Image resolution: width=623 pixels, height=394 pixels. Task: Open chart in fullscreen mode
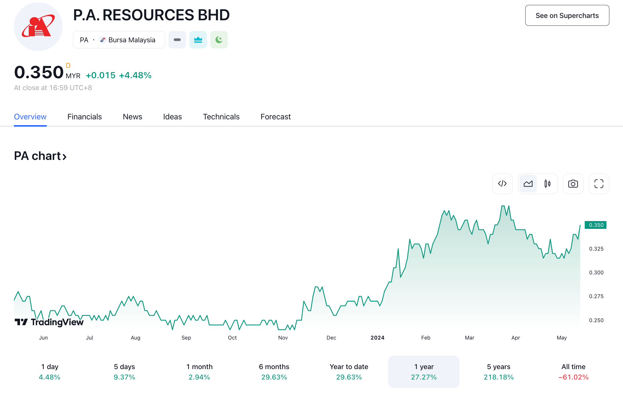(x=599, y=184)
